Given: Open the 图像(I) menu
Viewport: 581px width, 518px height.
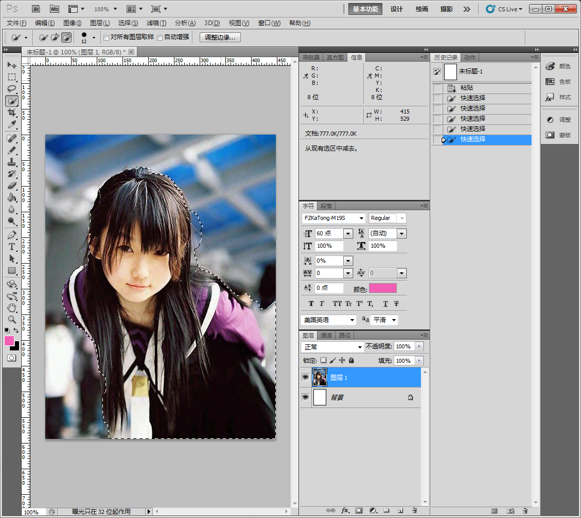Looking at the screenshot, I should point(72,23).
